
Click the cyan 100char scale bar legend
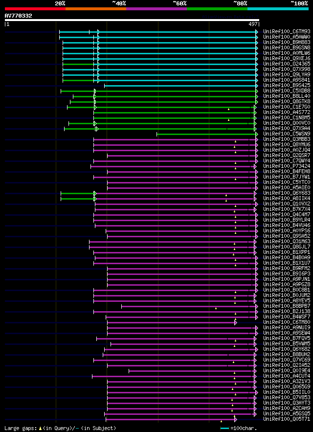(x=225, y=429)
